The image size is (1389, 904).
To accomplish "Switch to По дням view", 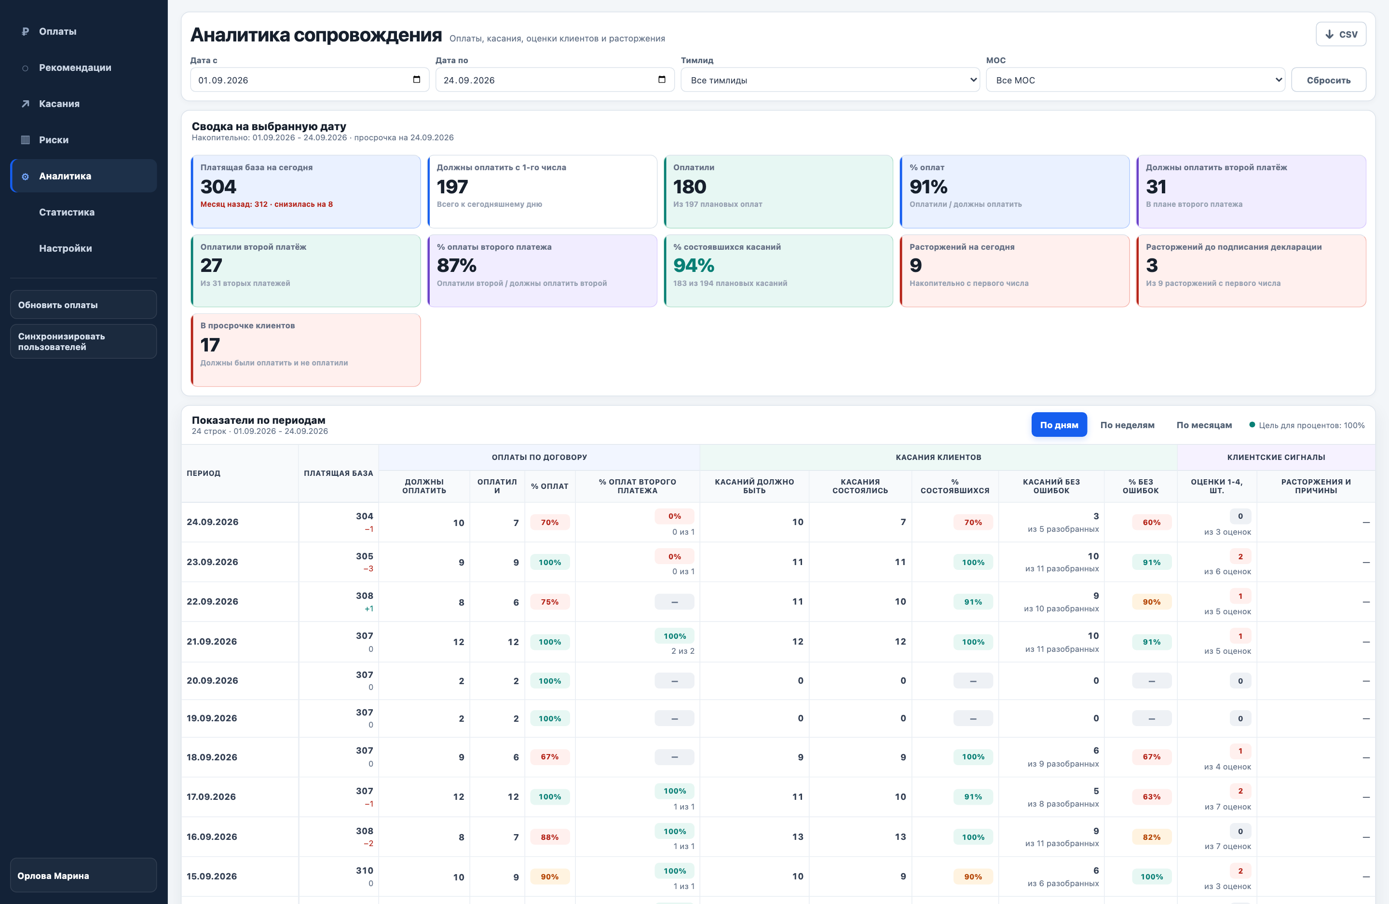I will tap(1059, 425).
